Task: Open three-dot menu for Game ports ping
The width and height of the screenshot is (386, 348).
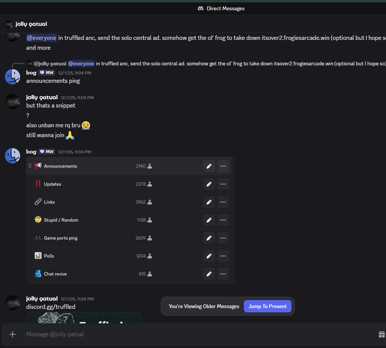Action: click(x=223, y=238)
